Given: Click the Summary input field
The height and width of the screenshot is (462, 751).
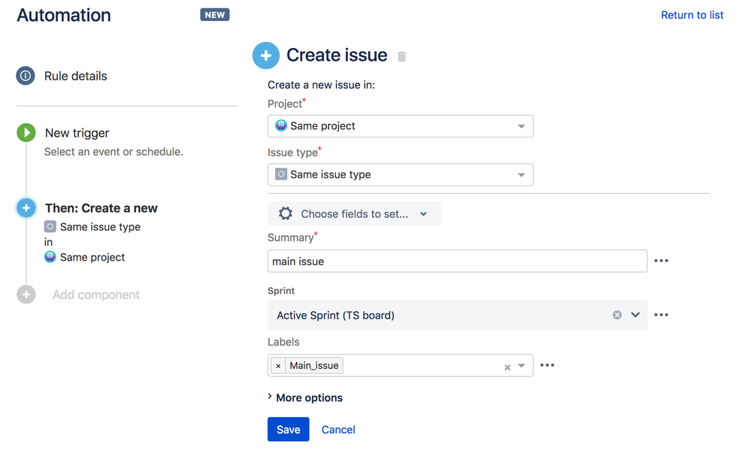Looking at the screenshot, I should pyautogui.click(x=457, y=261).
